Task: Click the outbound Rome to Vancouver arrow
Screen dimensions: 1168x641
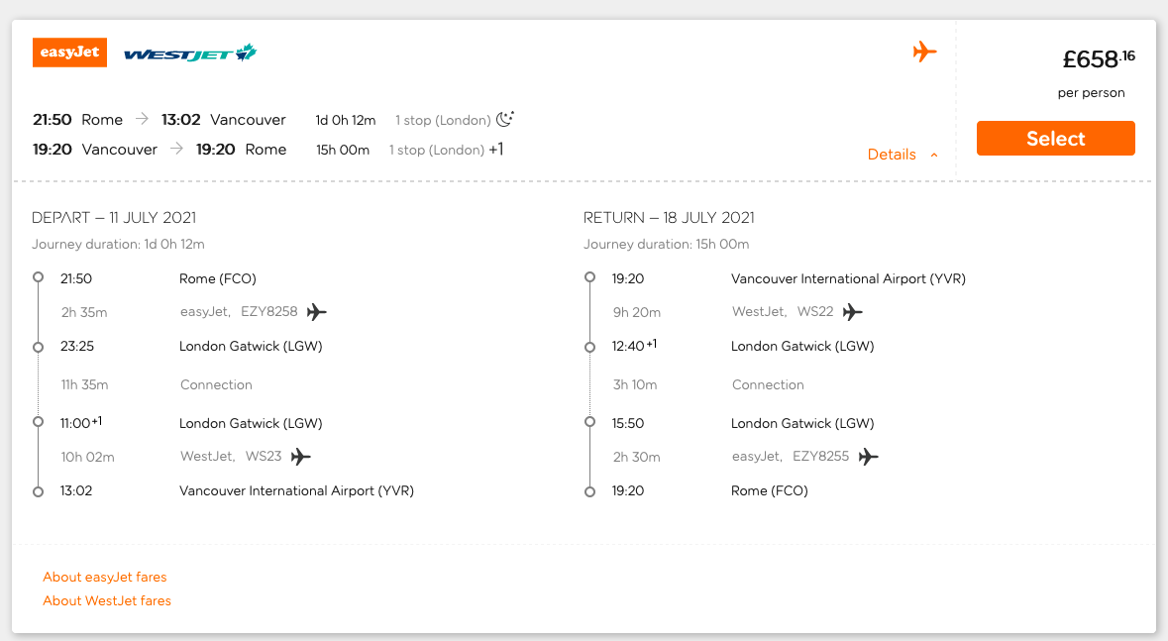Action: click(143, 119)
